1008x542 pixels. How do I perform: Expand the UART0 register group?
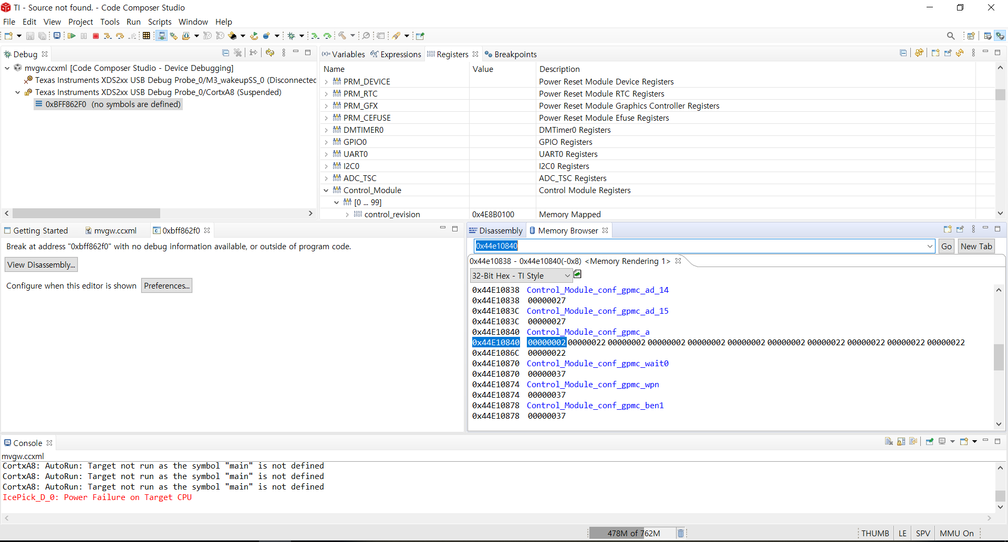[x=326, y=154]
